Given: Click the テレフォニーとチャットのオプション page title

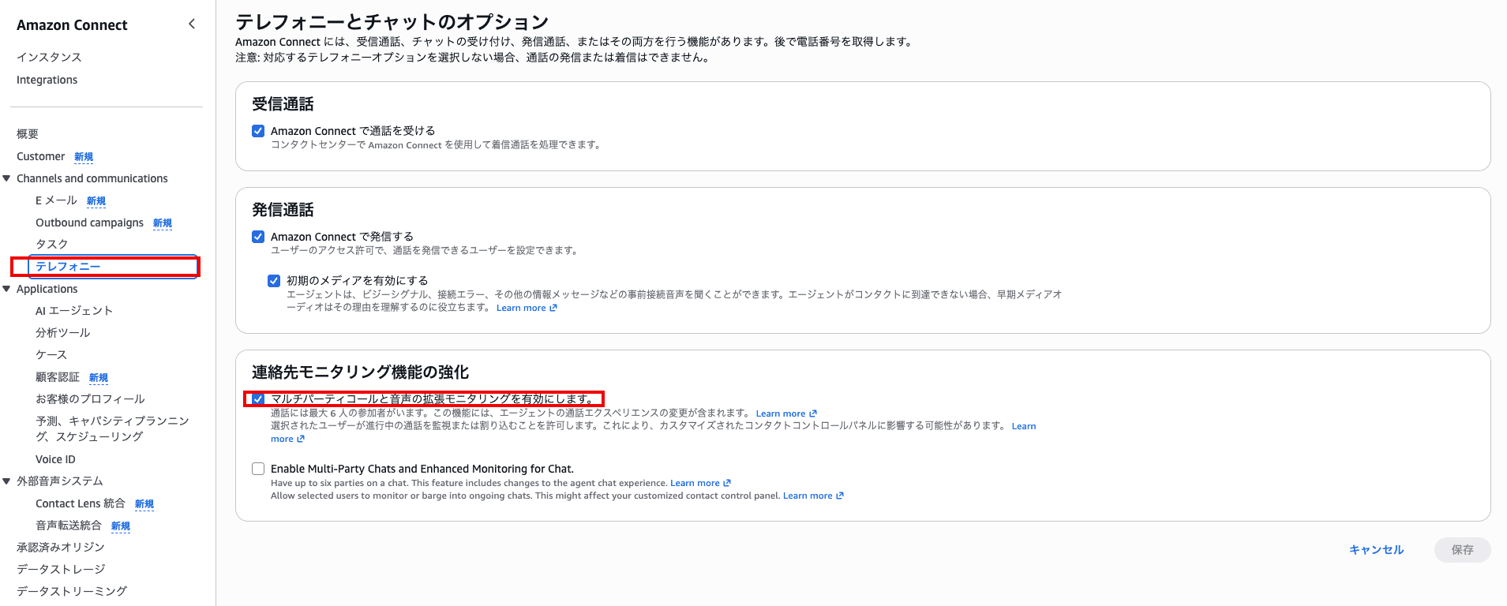Looking at the screenshot, I should (392, 22).
